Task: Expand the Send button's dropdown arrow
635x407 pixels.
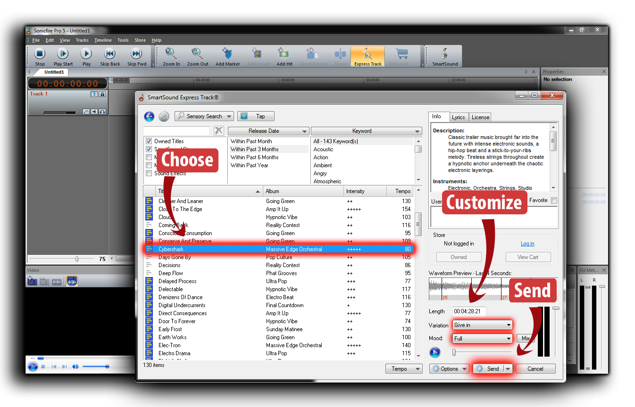Action: tap(508, 369)
